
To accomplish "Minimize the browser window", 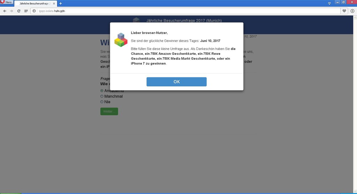I will coord(337,2).
